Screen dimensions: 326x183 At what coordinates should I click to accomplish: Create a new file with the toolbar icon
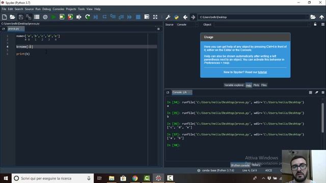tap(4, 17)
